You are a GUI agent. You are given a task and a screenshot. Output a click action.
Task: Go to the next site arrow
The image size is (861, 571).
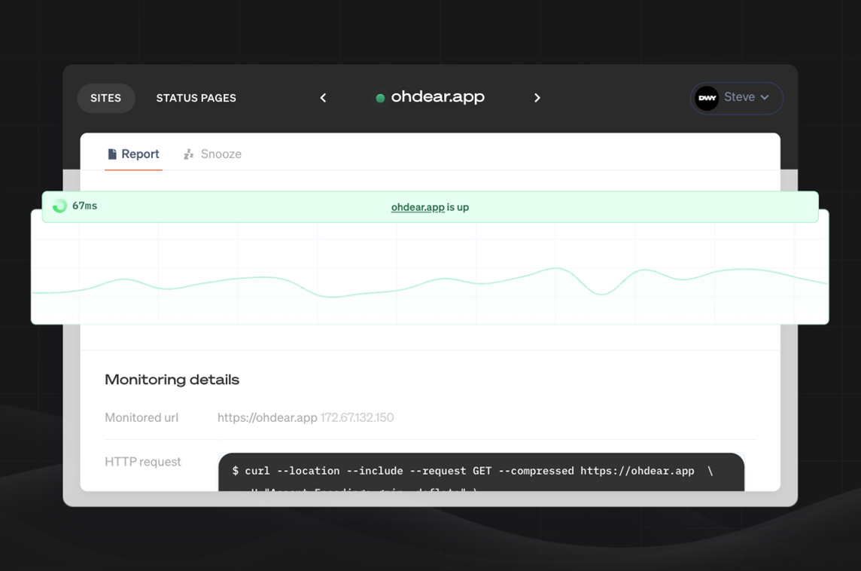coord(537,98)
